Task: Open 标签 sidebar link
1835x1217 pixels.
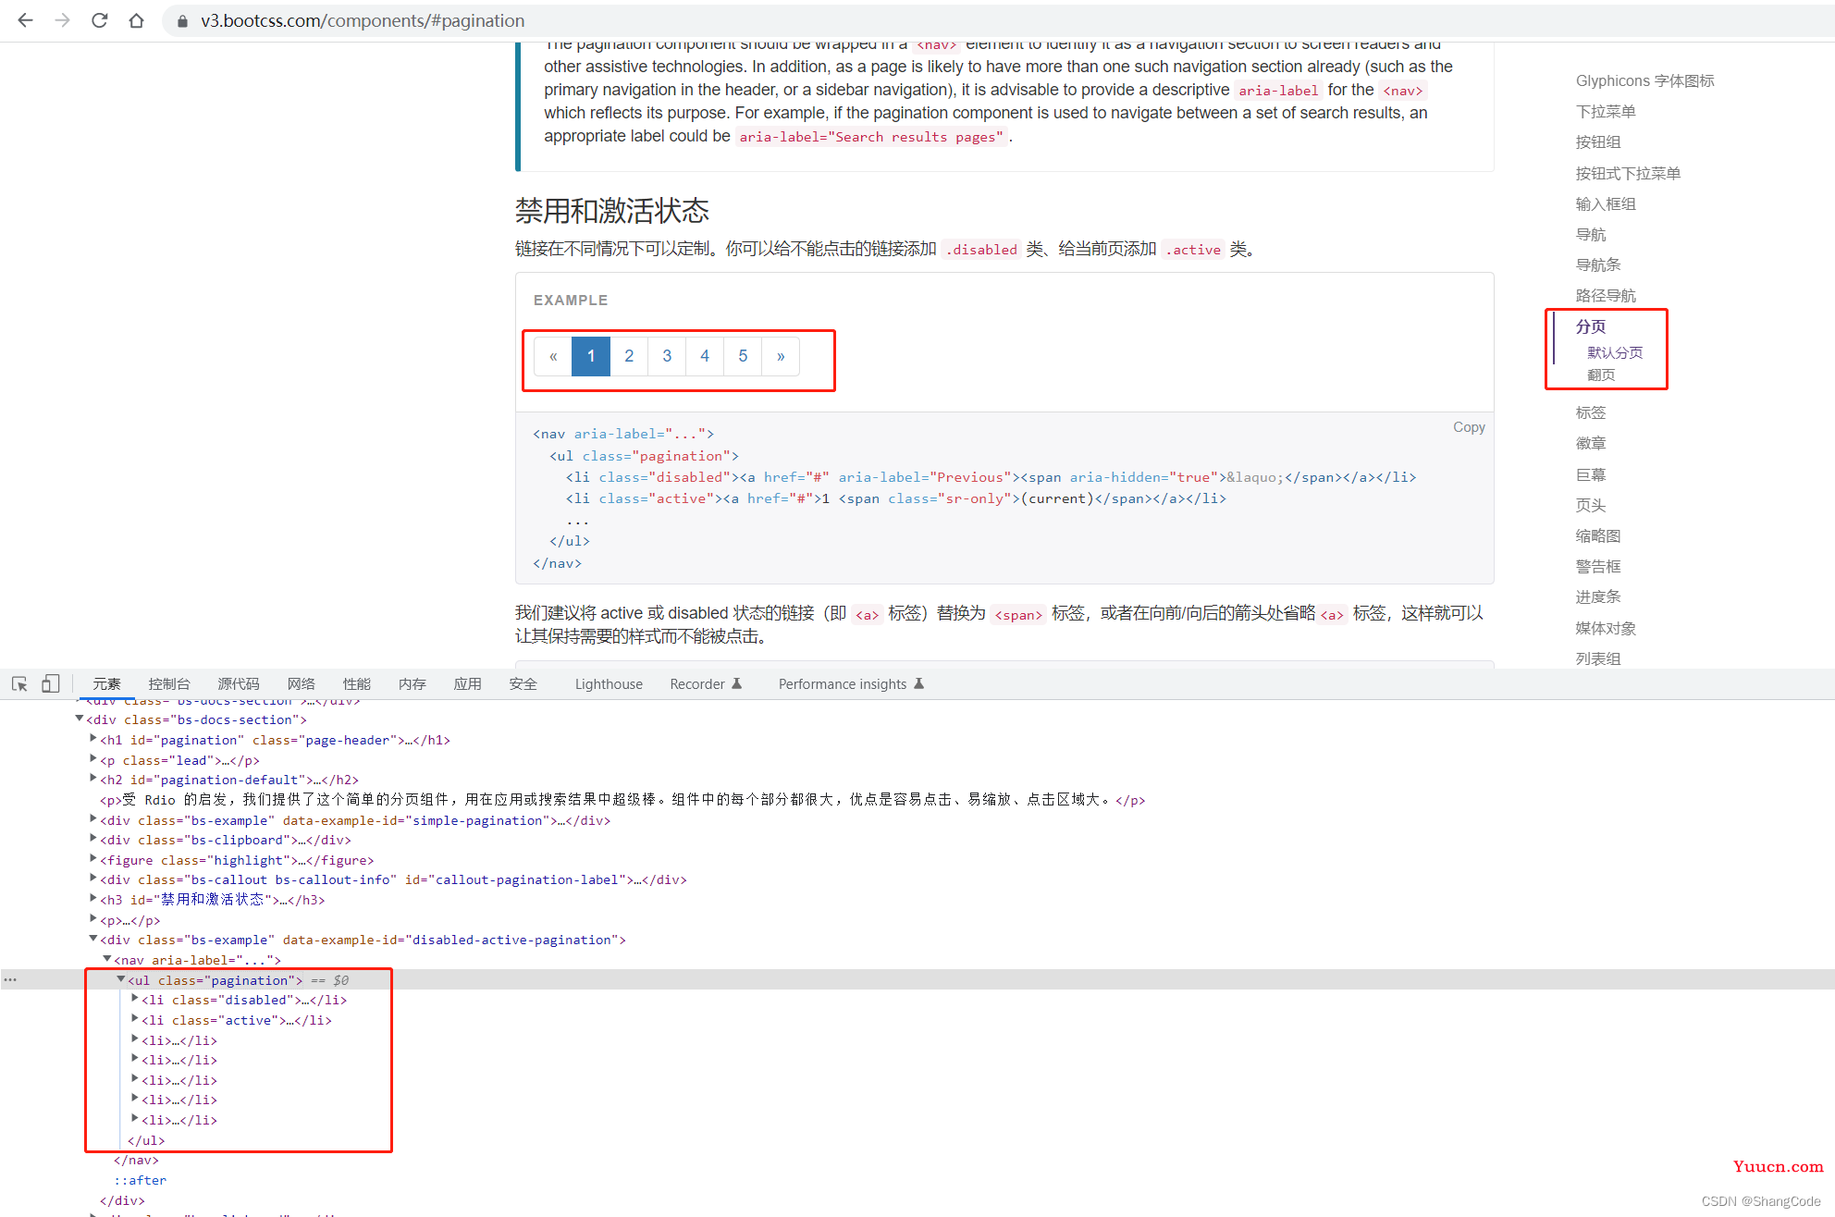Action: 1591,412
